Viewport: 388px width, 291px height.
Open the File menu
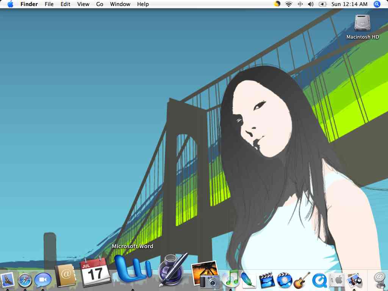coord(49,4)
